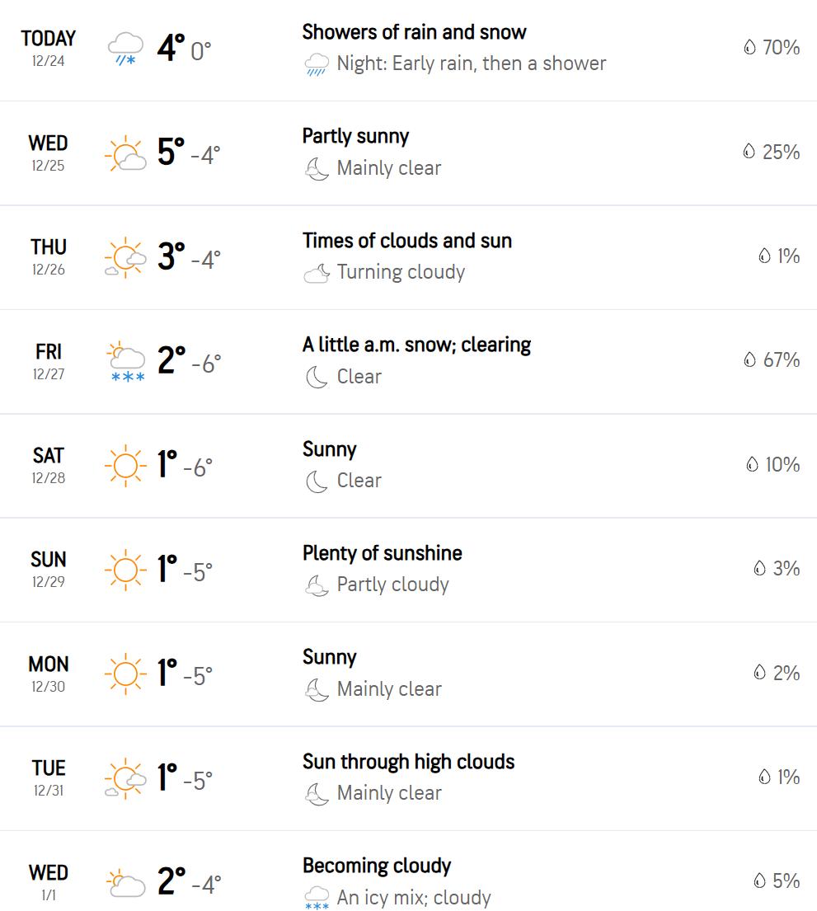
Task: Click the raindrop icon next to 70%
Action: [x=749, y=48]
